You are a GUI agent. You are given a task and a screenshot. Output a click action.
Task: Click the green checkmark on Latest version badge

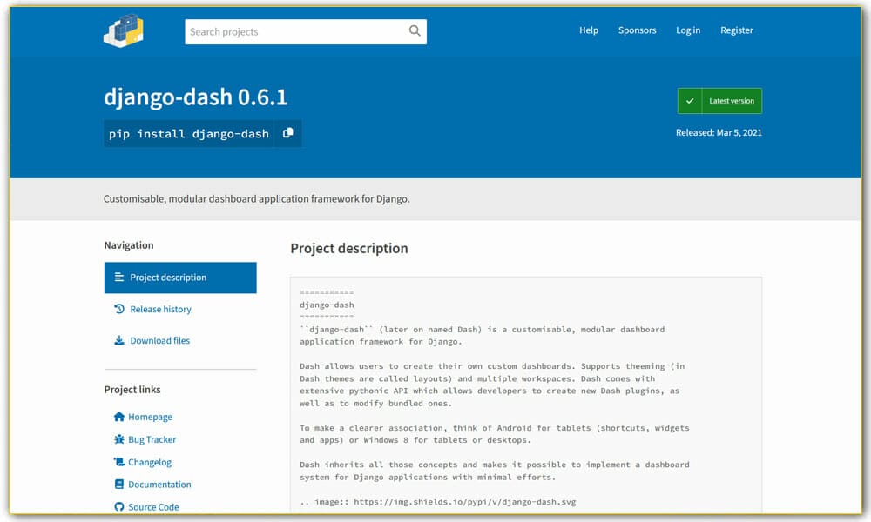tap(689, 100)
